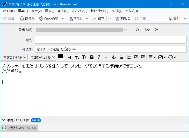This screenshot has height=138, width=189.
Task: Click into the 宛先 recipient field
Action: click(110, 40)
